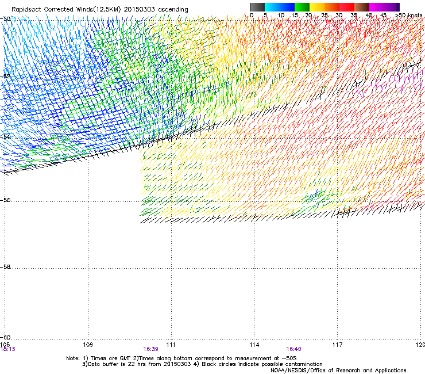Click the purple time stamp '16:40'
425x374 pixels.
[294, 349]
